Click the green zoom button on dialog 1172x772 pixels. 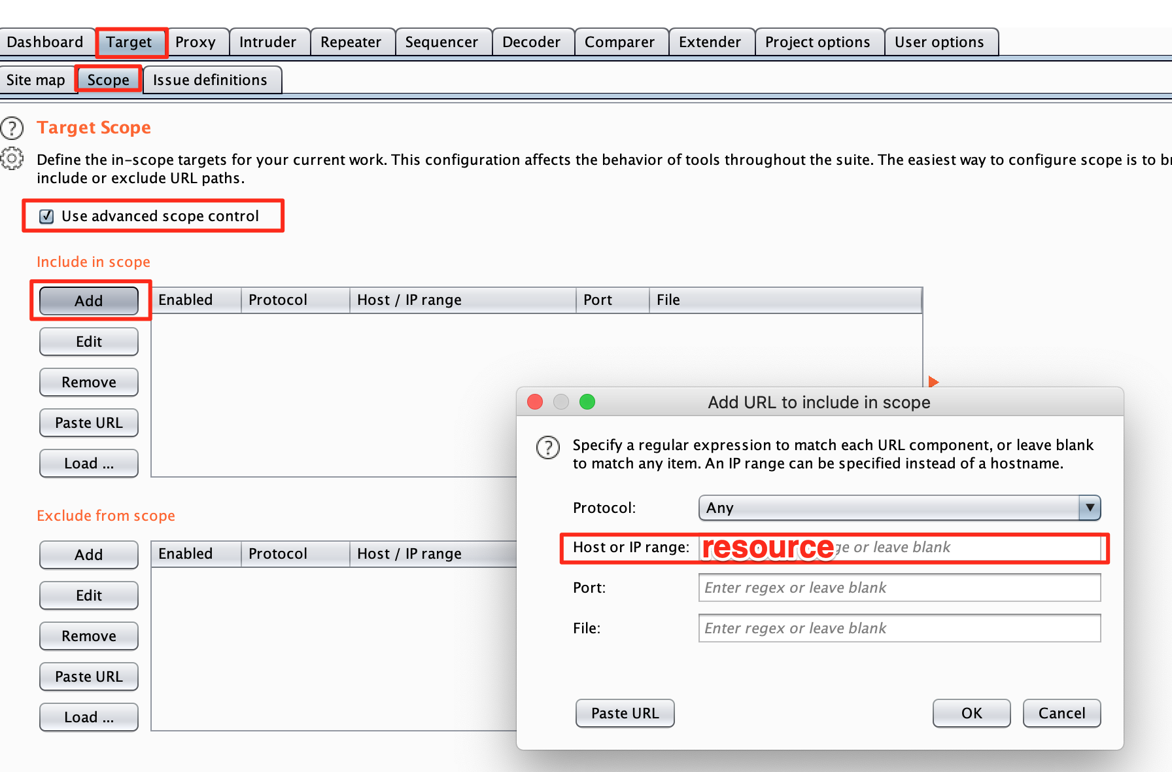tap(587, 402)
